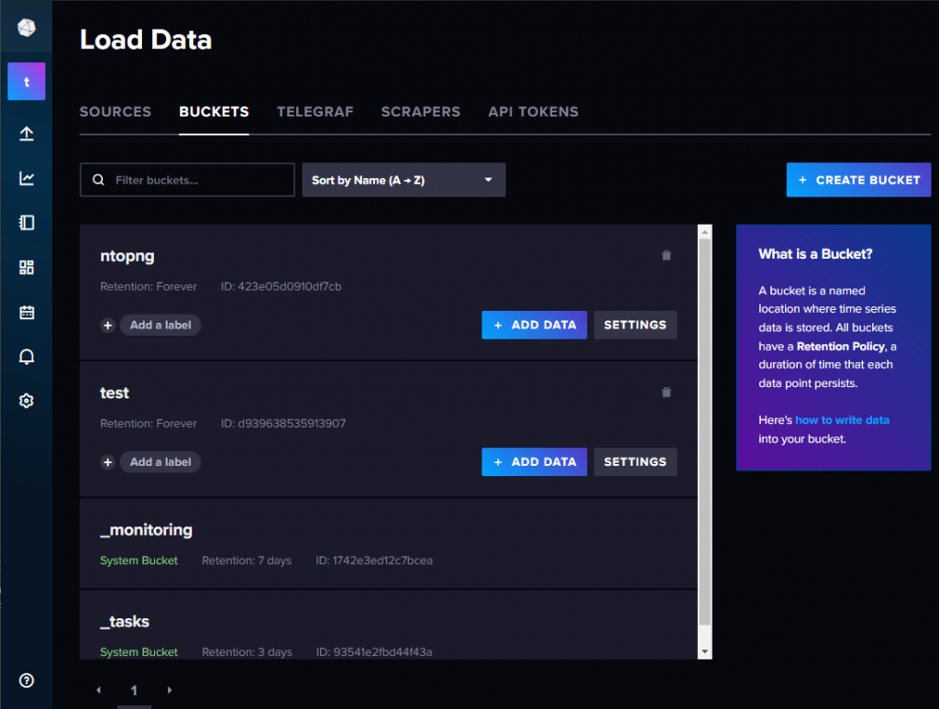Open the Load Data upload icon in sidebar
The image size is (939, 709).
27,133
